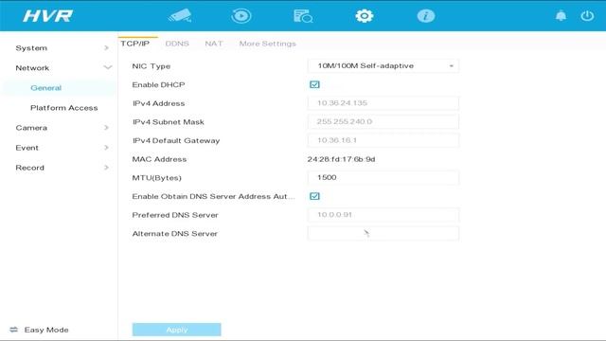Open the camera live view icon
This screenshot has height=341, width=606.
[x=180, y=16]
